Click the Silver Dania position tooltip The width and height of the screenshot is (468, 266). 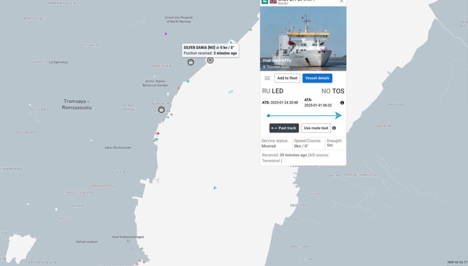(210, 50)
